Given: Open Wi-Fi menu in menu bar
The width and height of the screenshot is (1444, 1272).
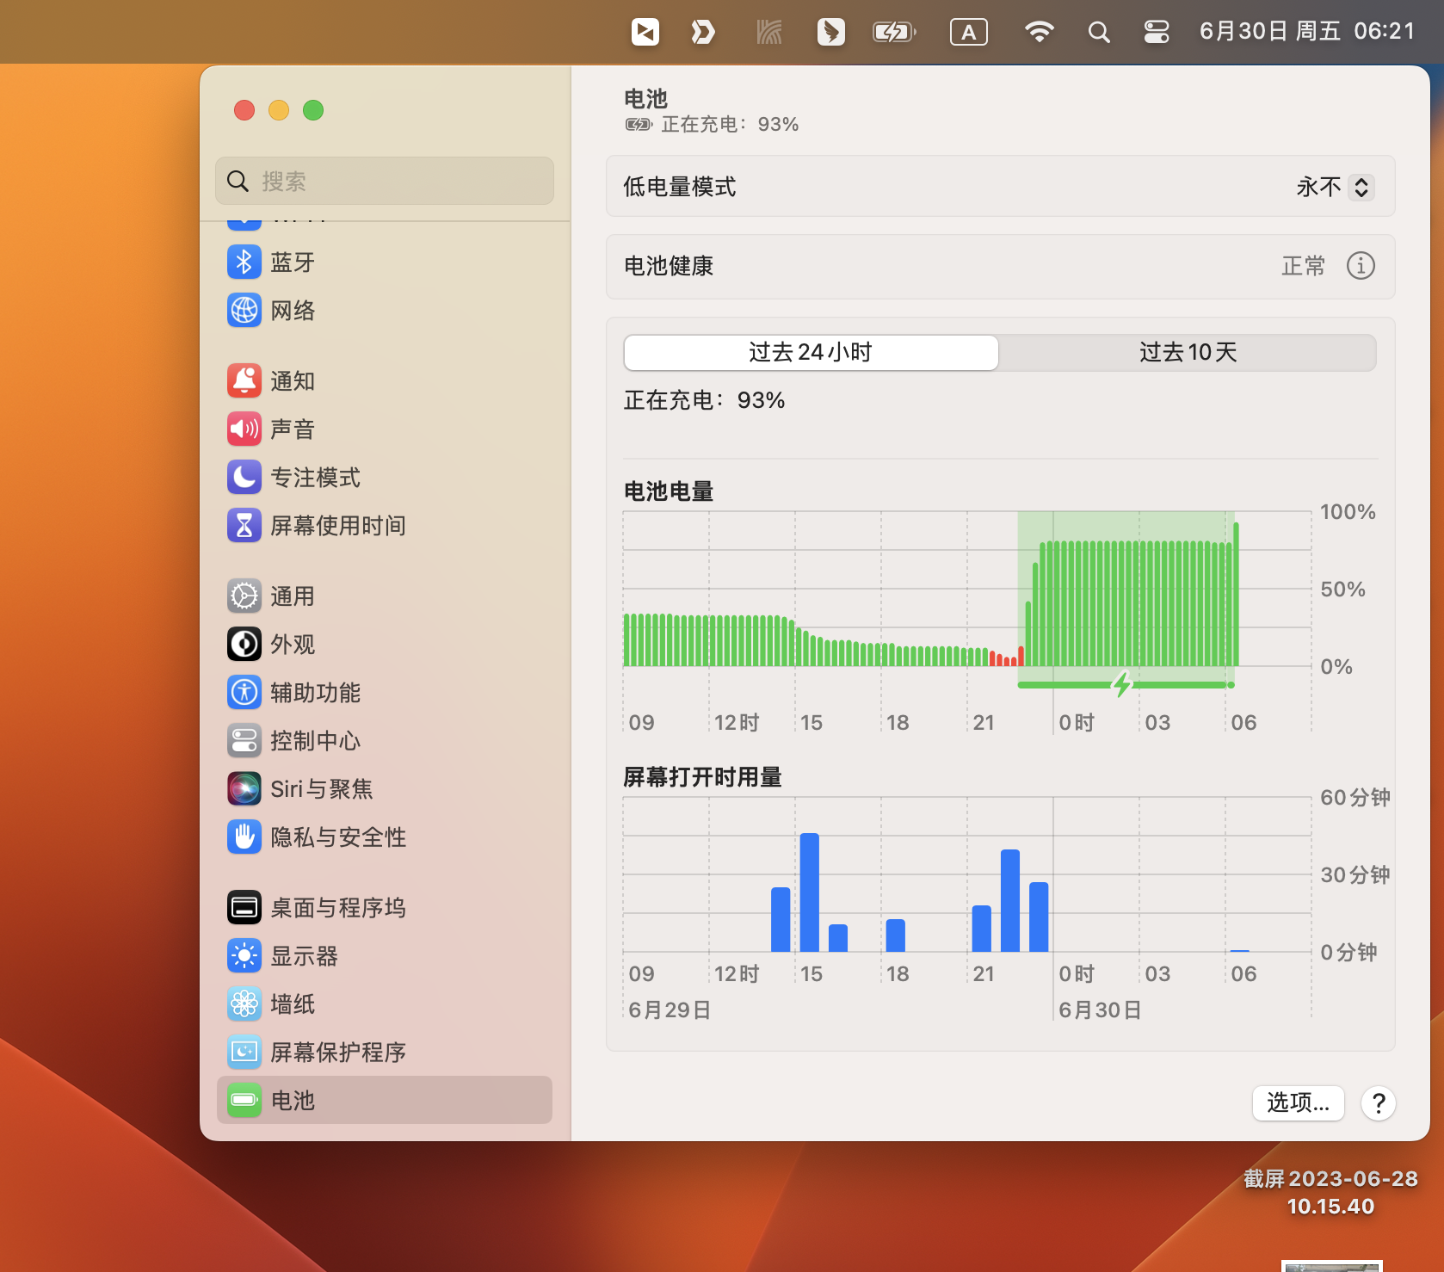Looking at the screenshot, I should point(1039,32).
